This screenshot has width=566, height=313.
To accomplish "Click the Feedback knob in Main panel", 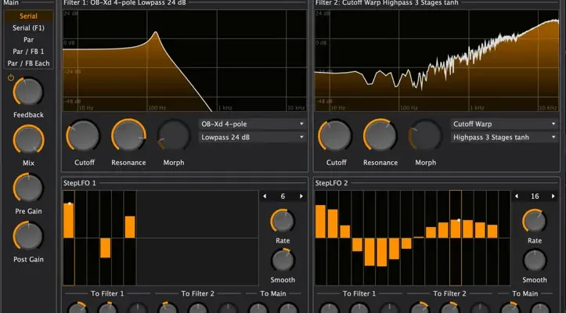I will [28, 93].
